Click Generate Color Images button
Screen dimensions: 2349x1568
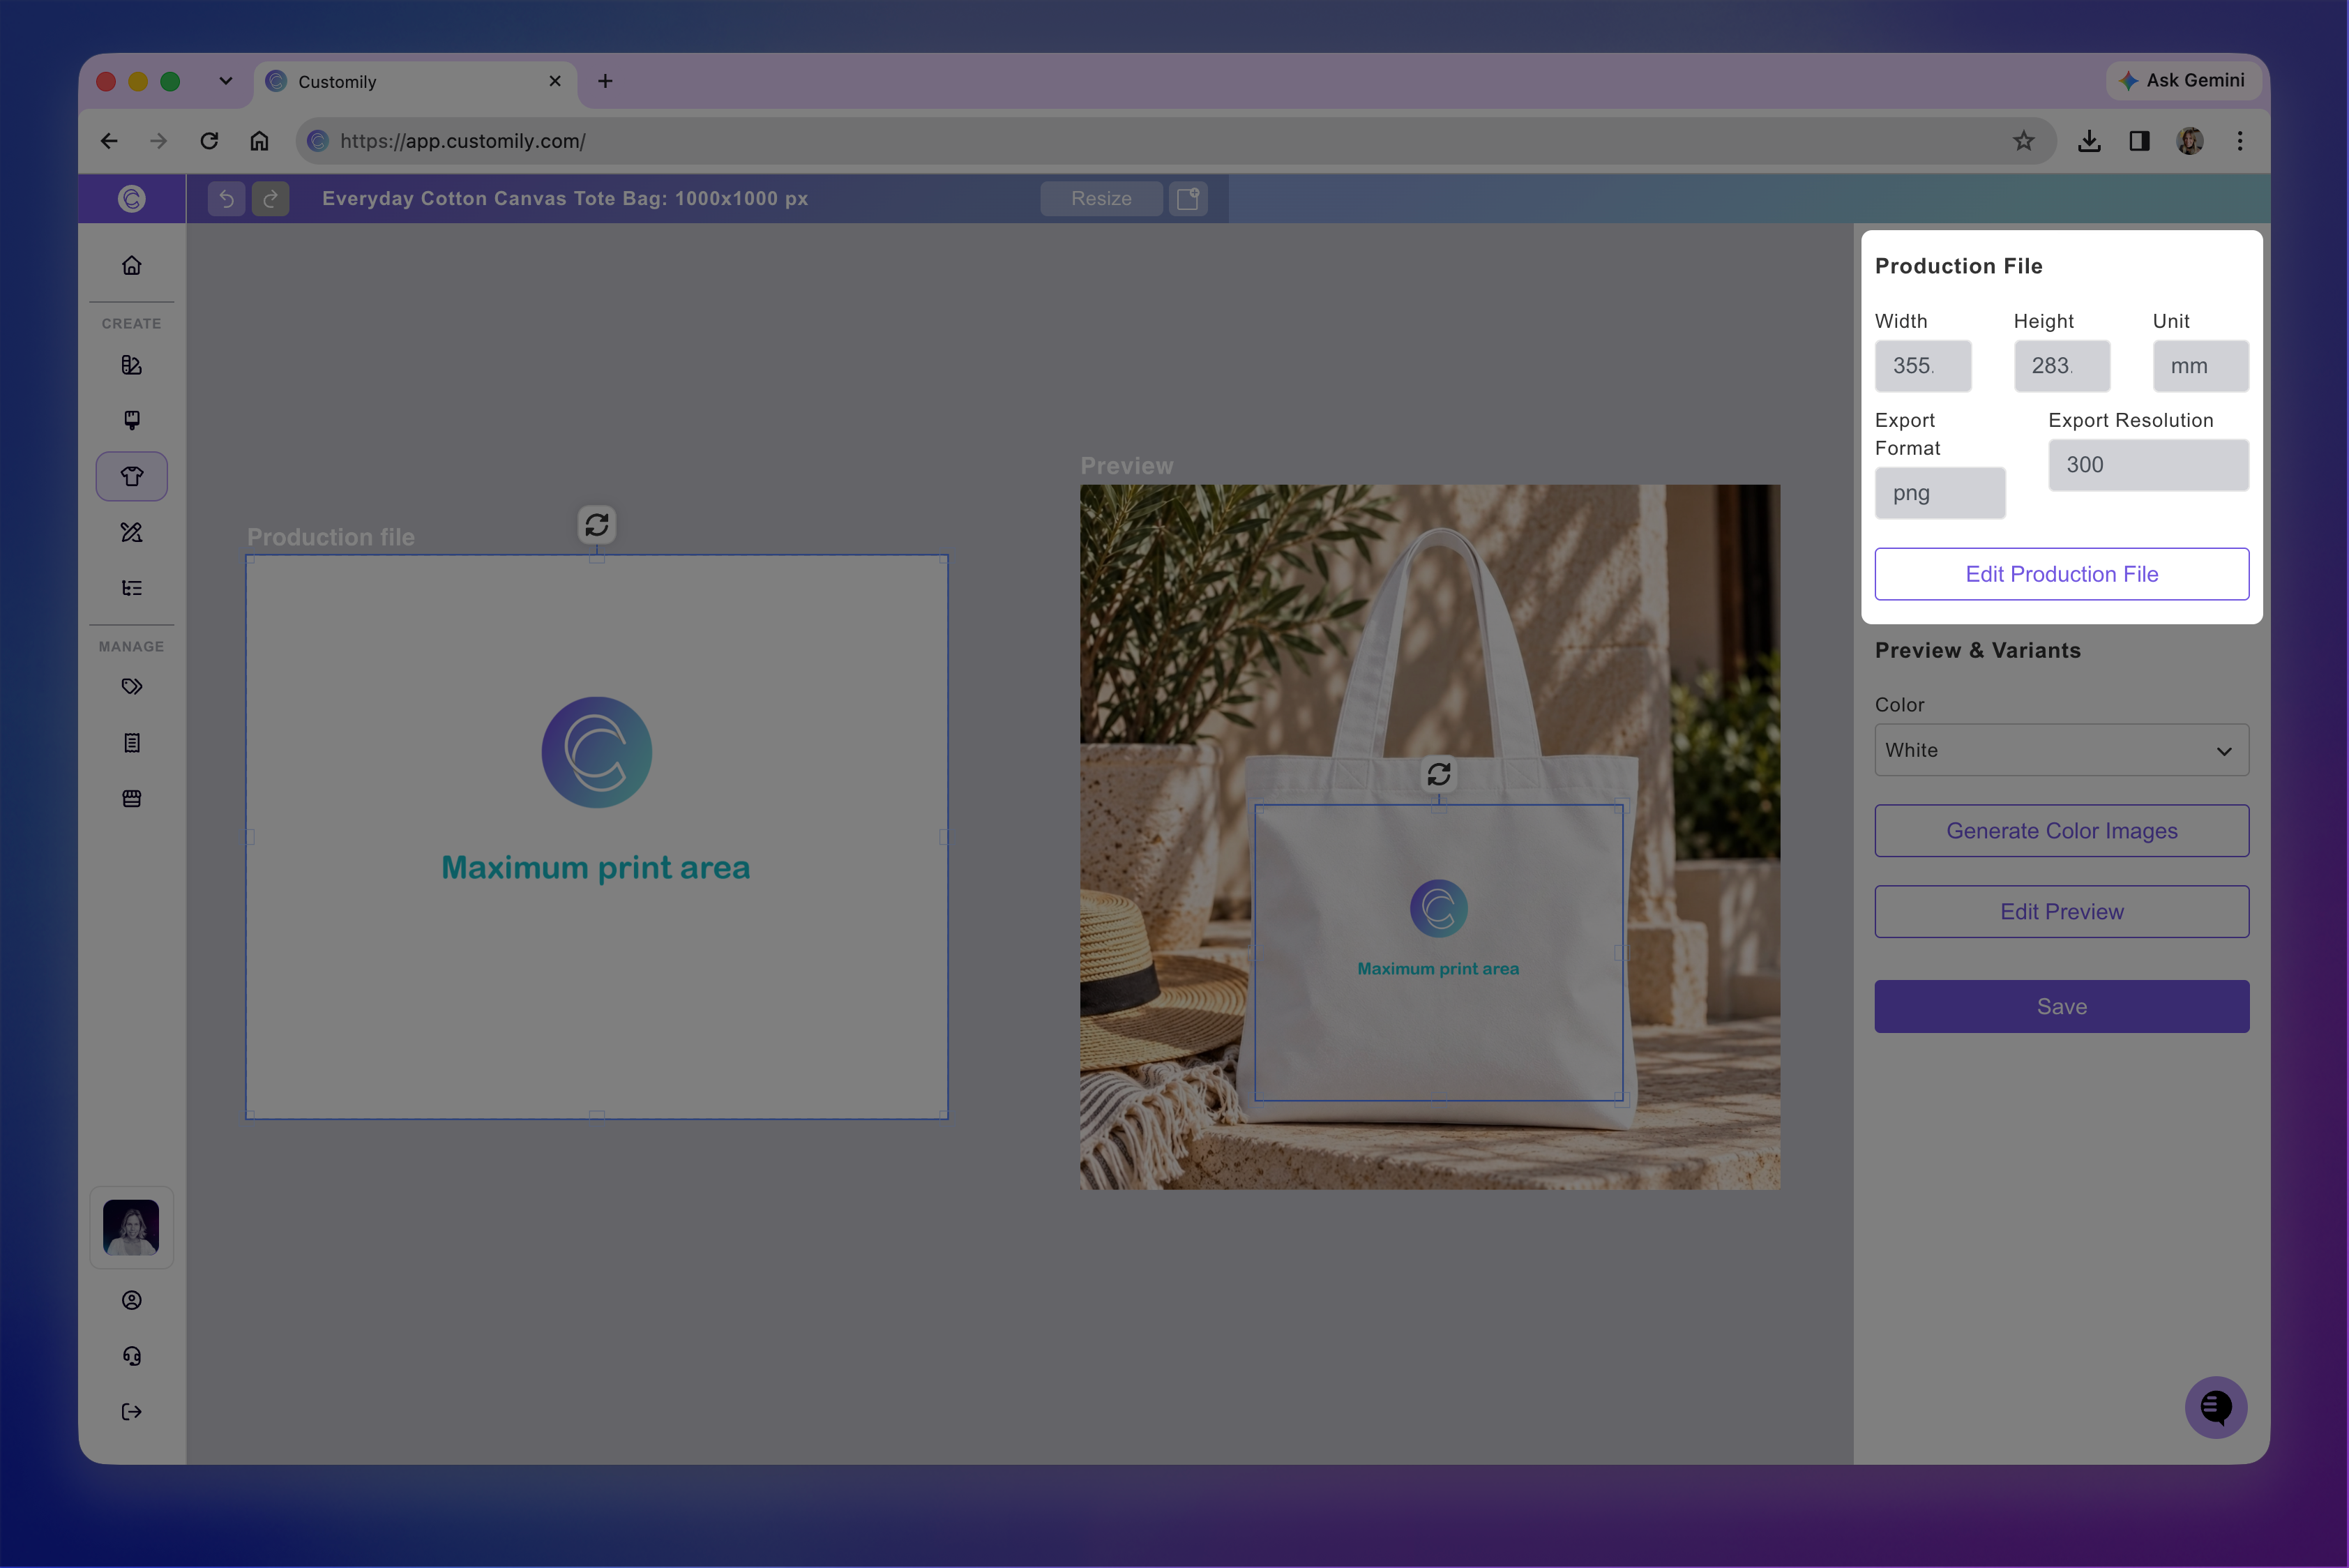coord(2062,831)
